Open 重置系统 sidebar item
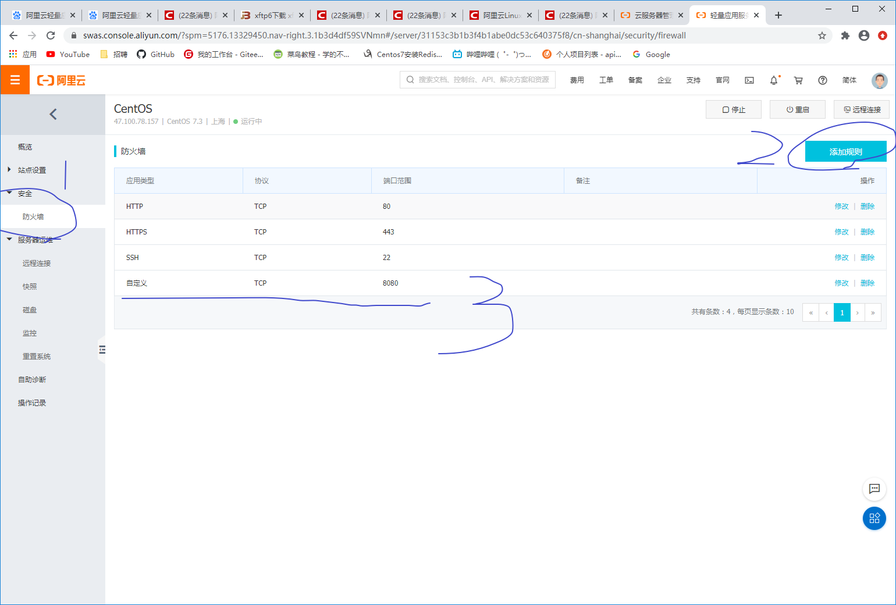Image resolution: width=896 pixels, height=605 pixels. coord(37,356)
